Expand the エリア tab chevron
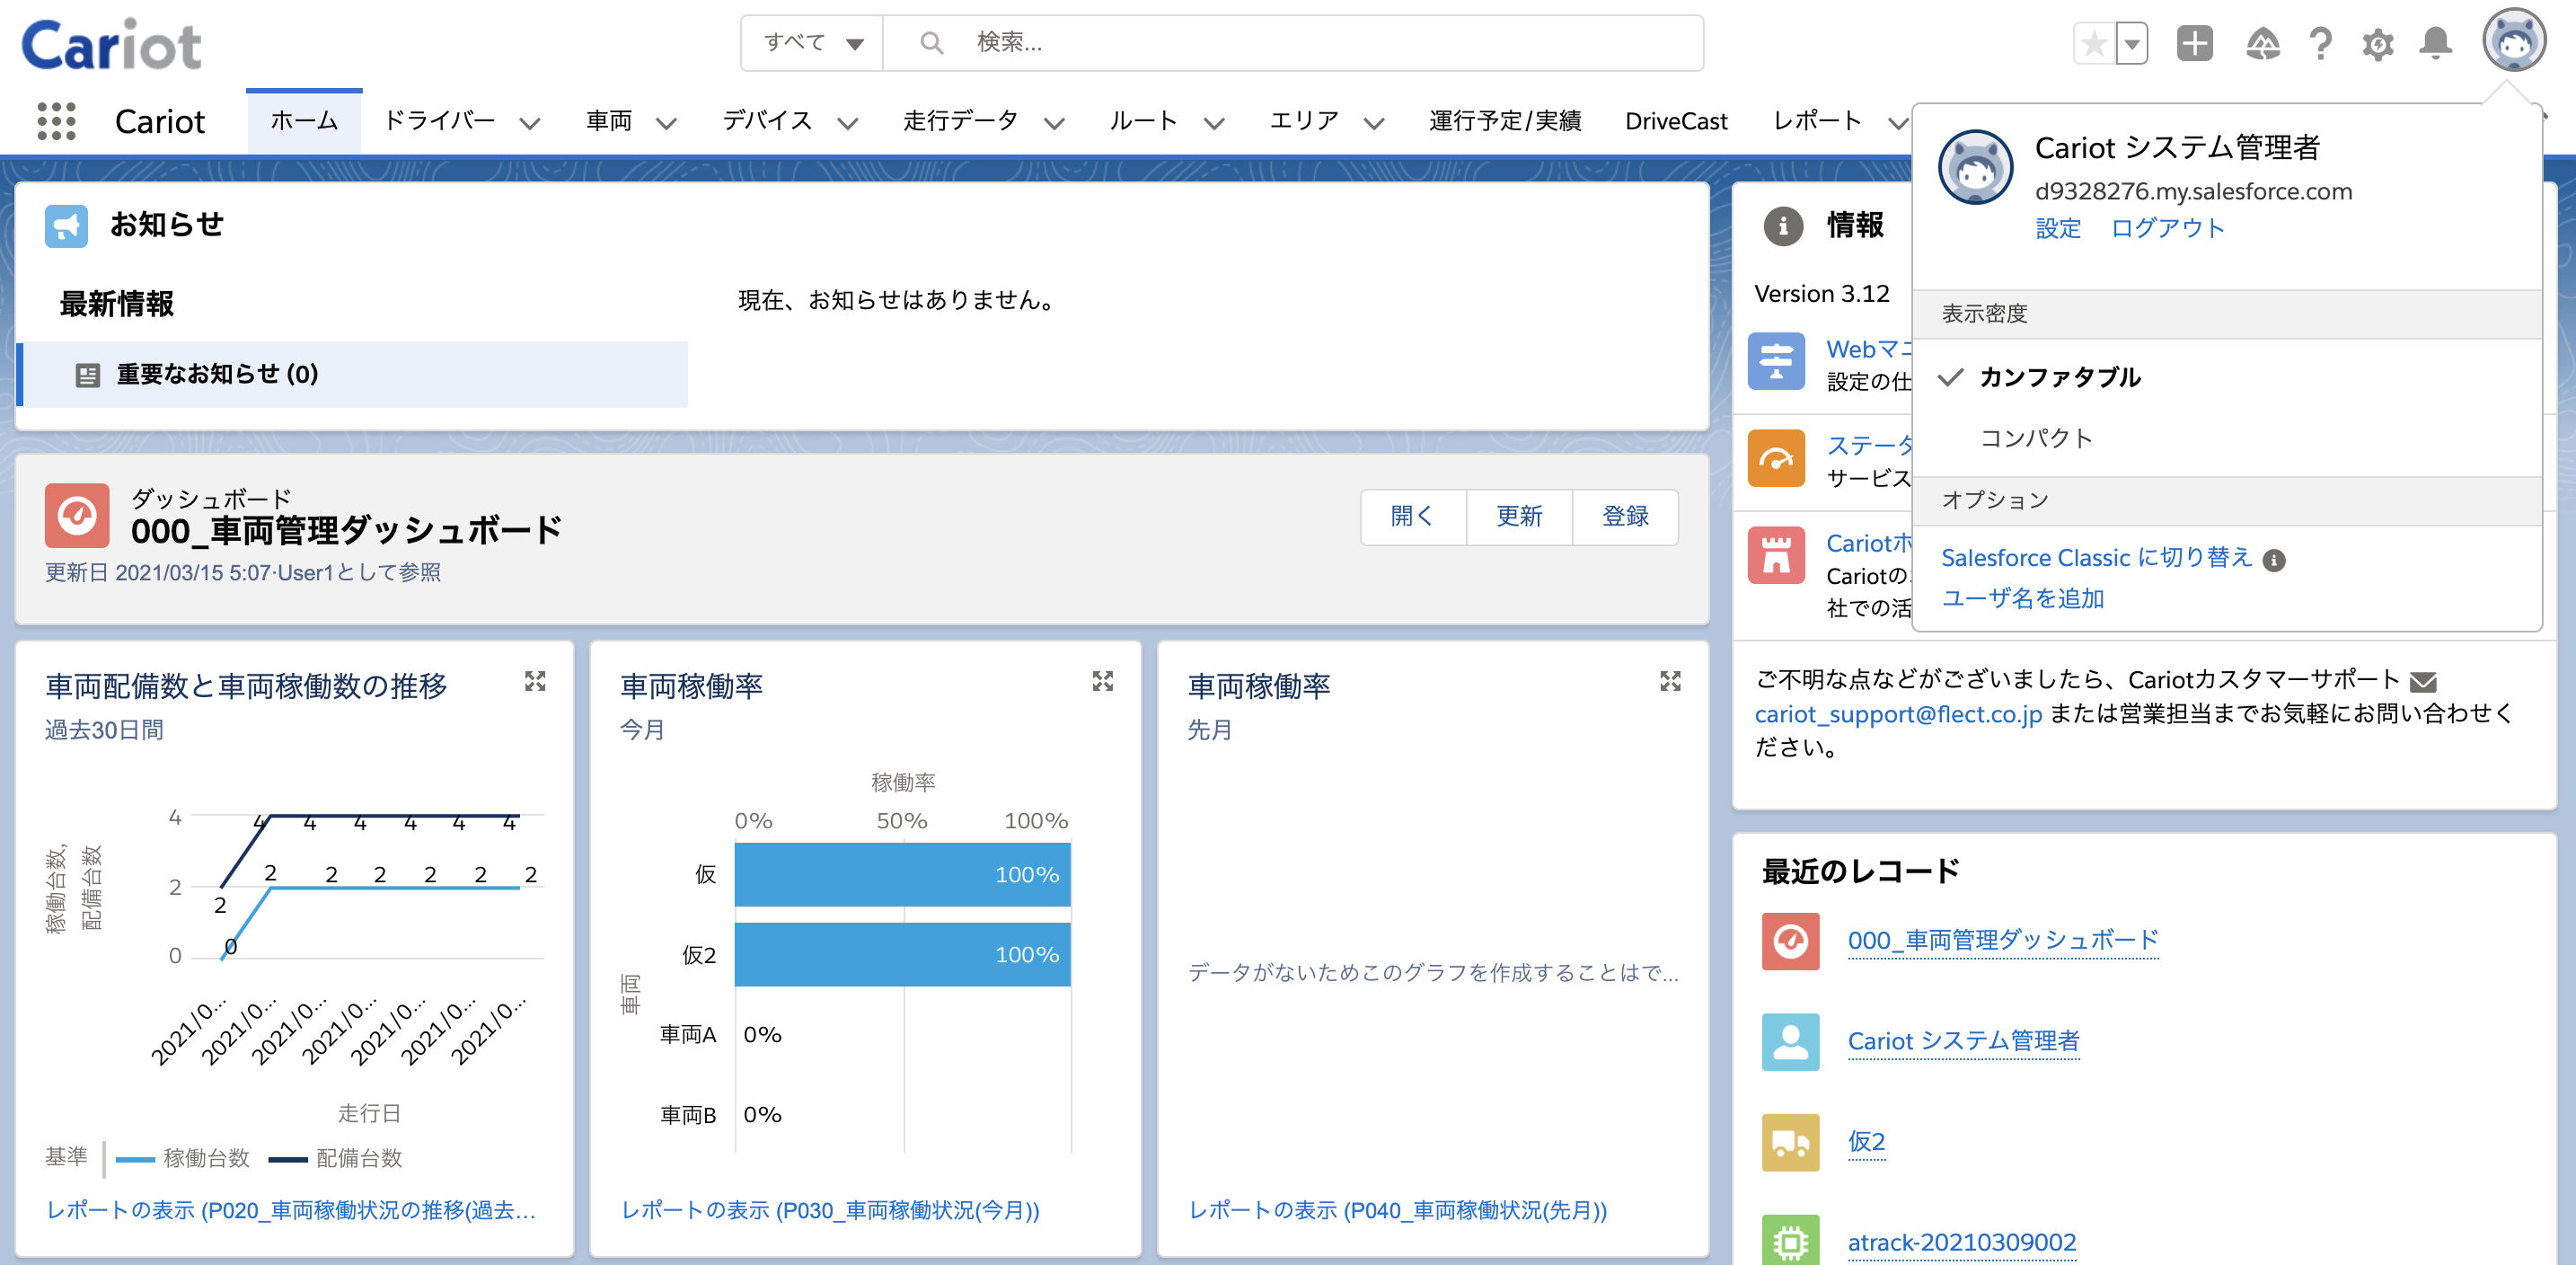 pos(1374,123)
